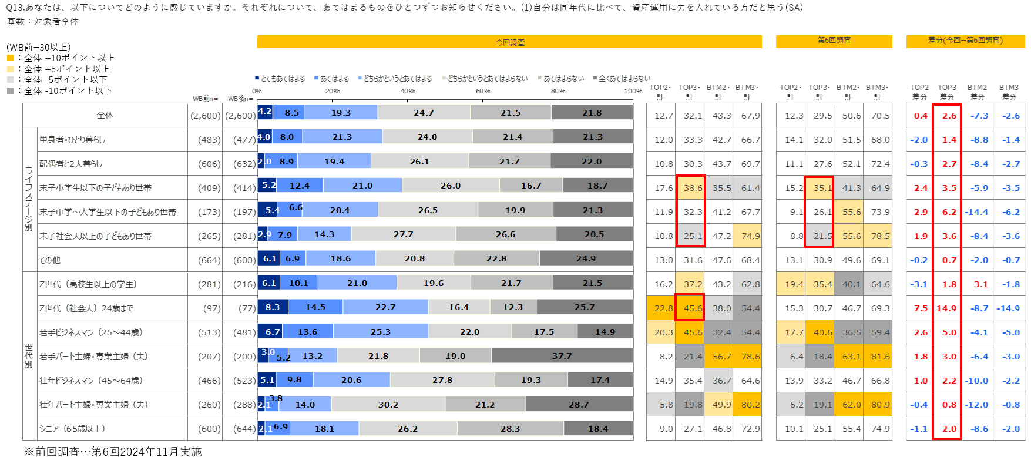Click the あてはまる legend marker

316,78
